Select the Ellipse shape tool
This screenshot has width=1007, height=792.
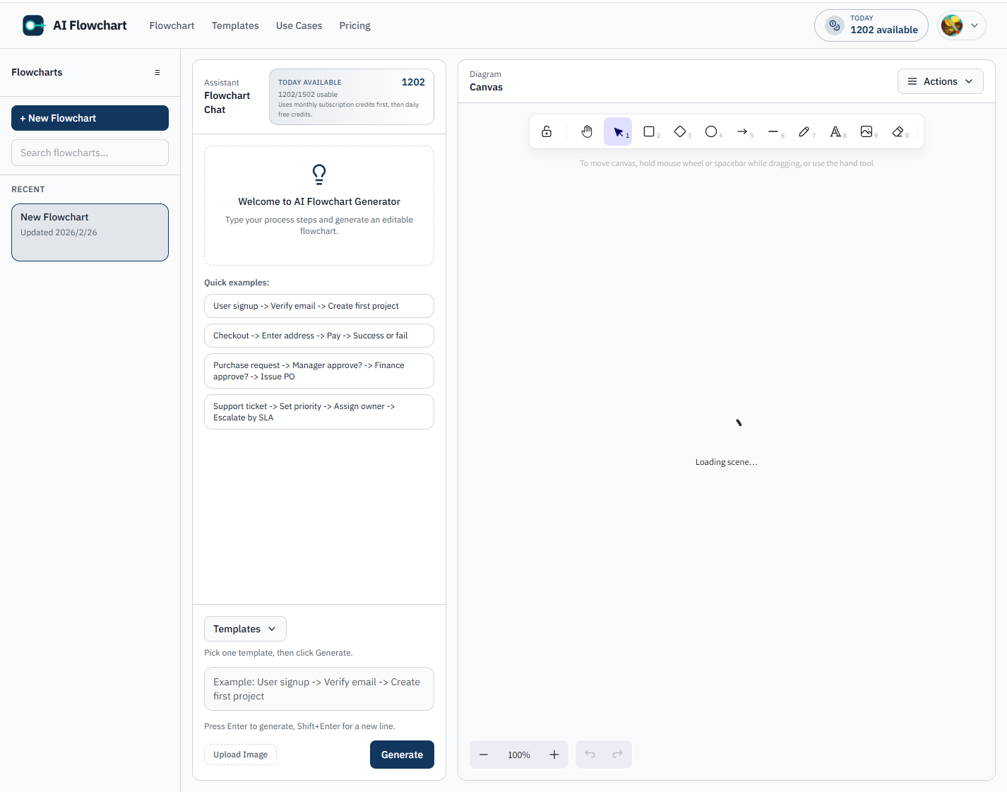point(711,131)
